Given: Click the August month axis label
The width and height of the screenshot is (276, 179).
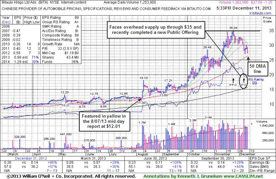Looking at the screenshot, I should click(143, 154).
